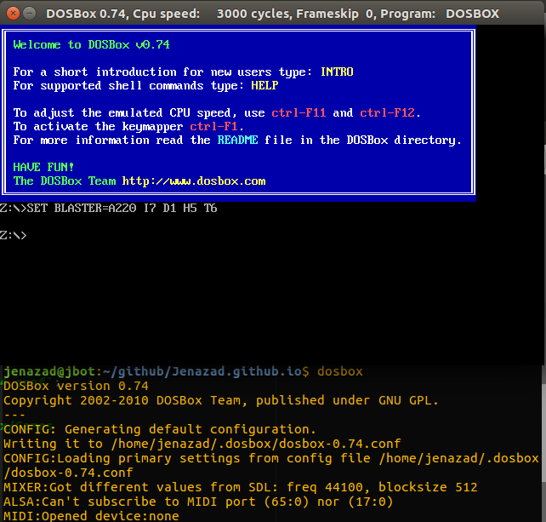Click the yellow INTRO command word

tap(337, 72)
